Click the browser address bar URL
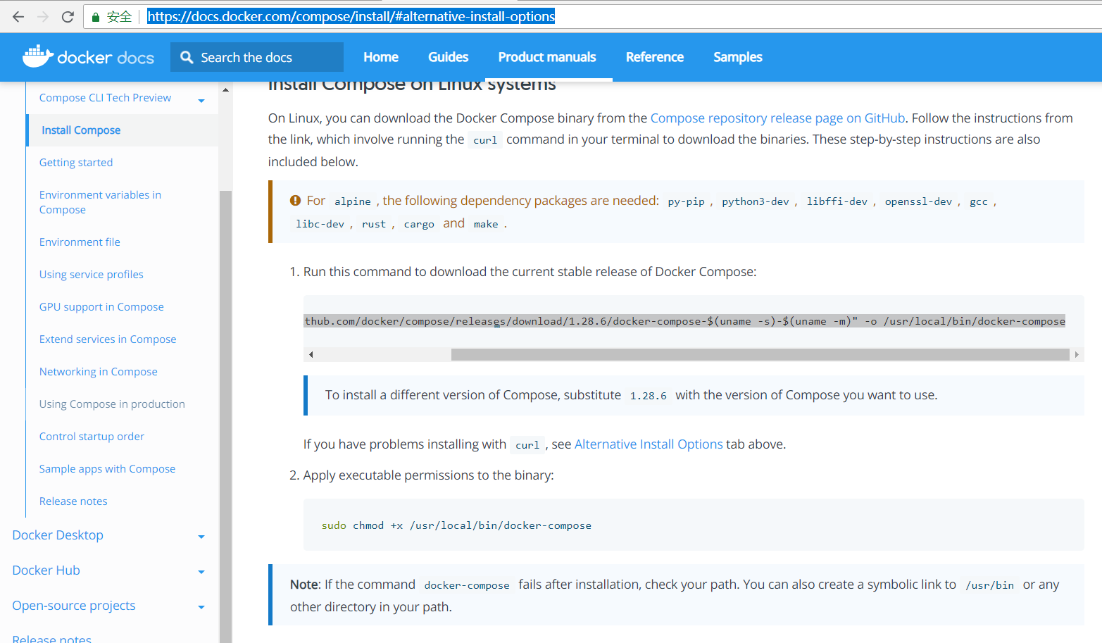 point(351,16)
